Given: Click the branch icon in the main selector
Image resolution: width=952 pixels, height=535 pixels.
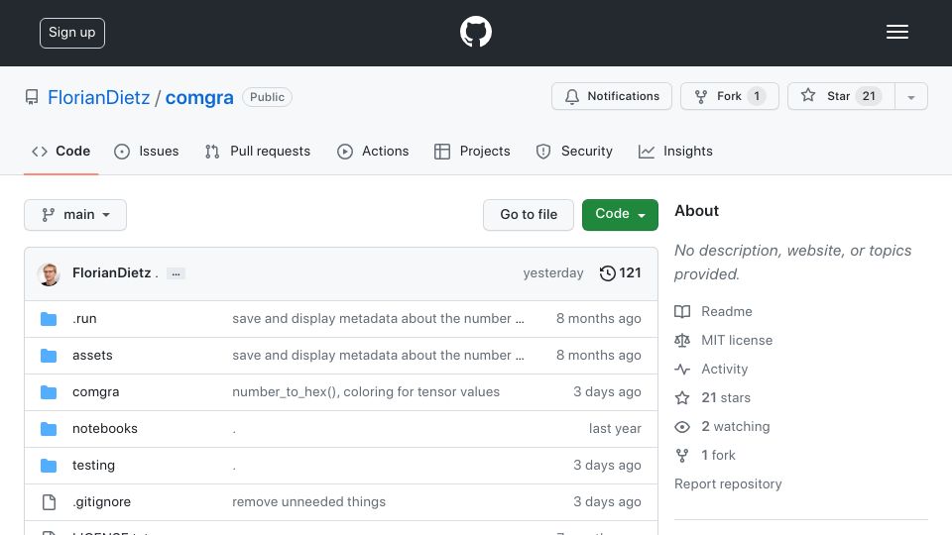Looking at the screenshot, I should pyautogui.click(x=48, y=215).
